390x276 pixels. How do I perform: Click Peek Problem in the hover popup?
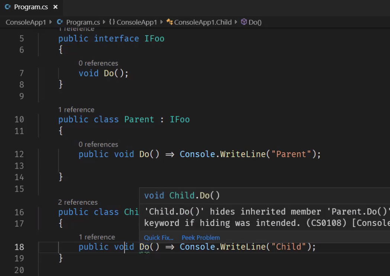201,238
